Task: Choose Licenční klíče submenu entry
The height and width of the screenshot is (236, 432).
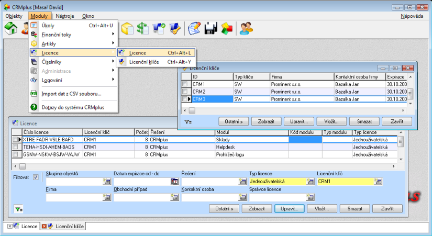Action: point(157,62)
